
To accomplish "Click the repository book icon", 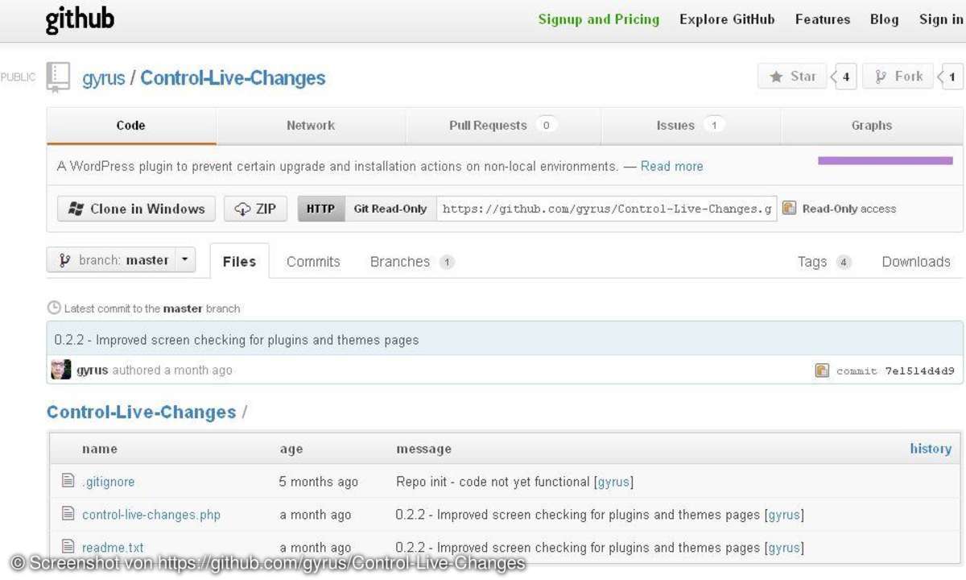I will click(58, 77).
